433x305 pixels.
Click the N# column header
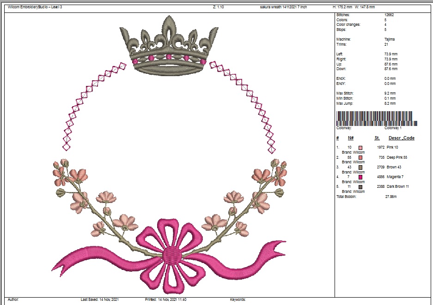351,138
